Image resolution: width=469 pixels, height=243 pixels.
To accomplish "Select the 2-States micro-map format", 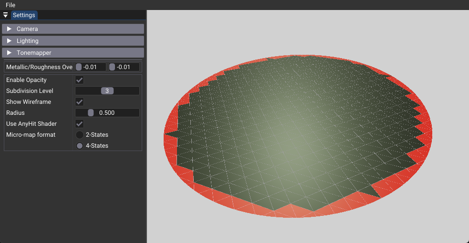I will click(x=80, y=135).
